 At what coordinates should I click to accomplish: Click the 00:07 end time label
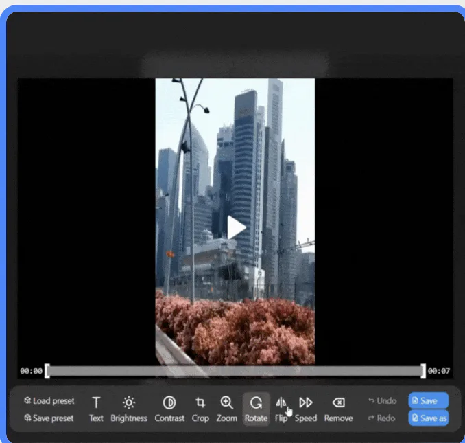pos(439,371)
